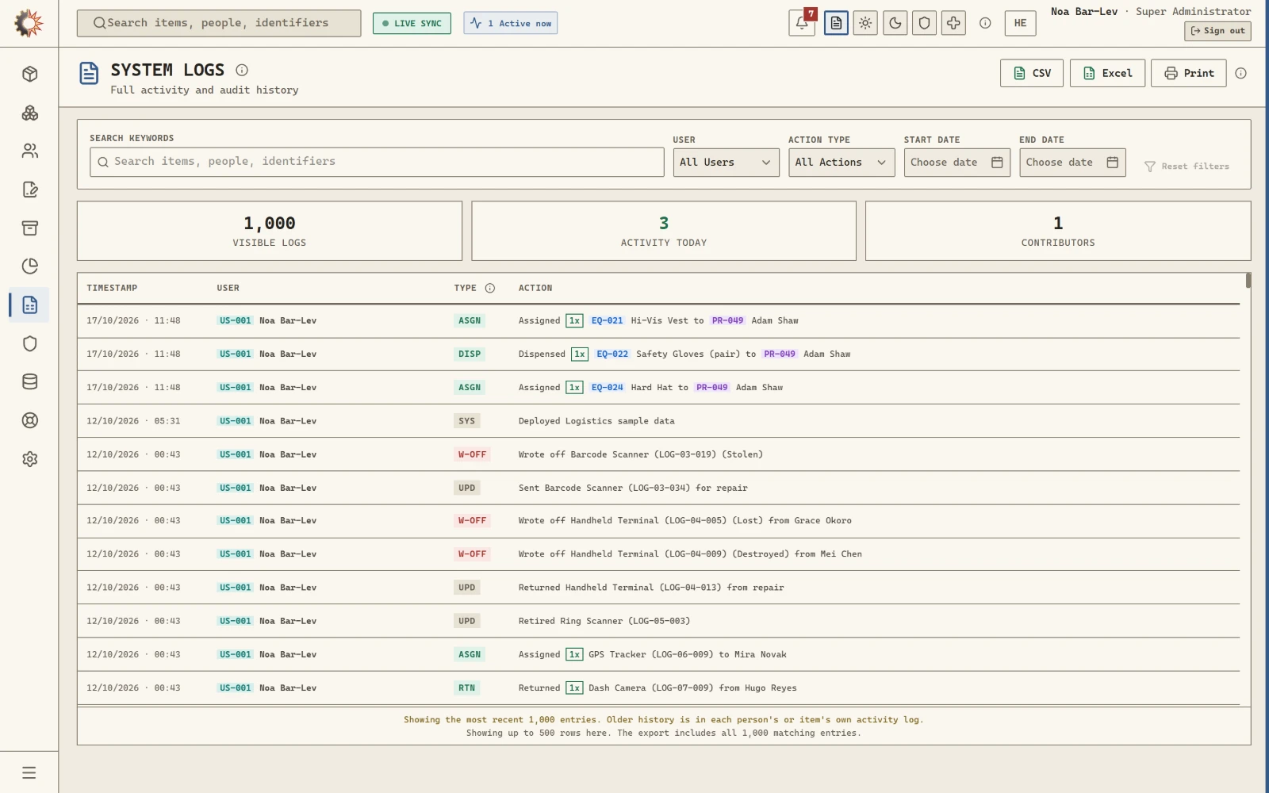
Task: Print the system logs
Action: click(x=1189, y=73)
